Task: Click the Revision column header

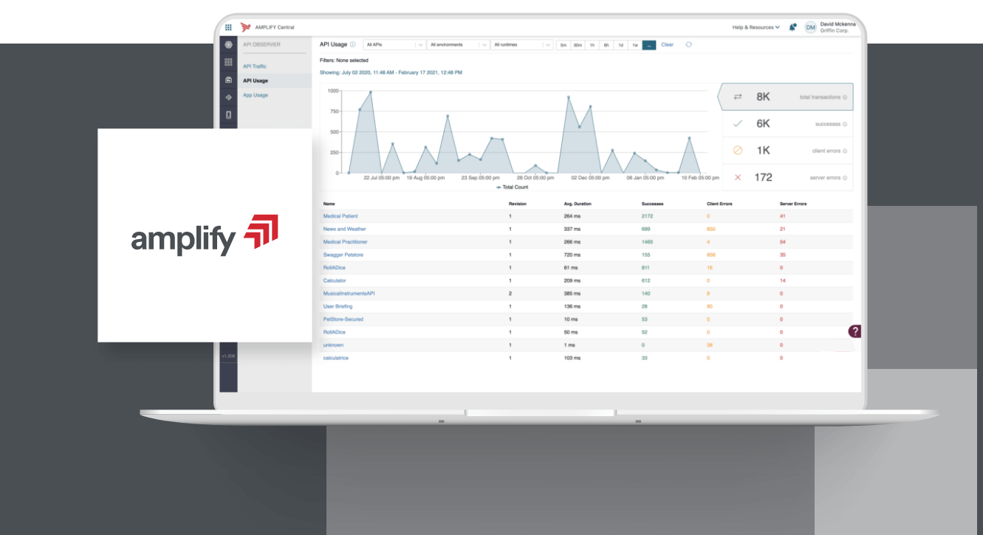Action: point(517,203)
